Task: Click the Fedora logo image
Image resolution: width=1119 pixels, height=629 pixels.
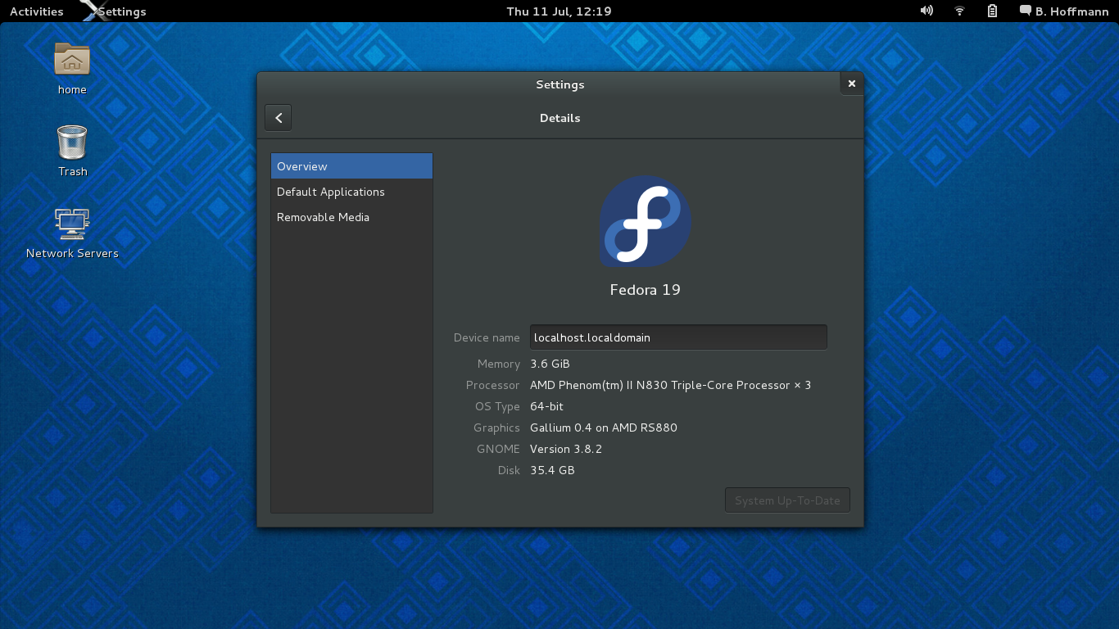Action: point(645,221)
